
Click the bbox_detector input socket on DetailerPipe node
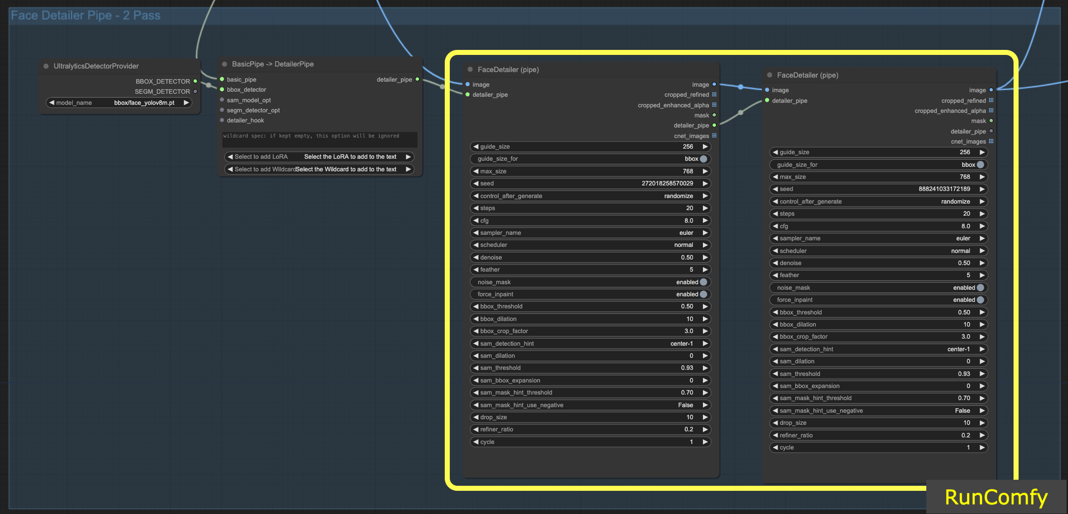point(222,90)
